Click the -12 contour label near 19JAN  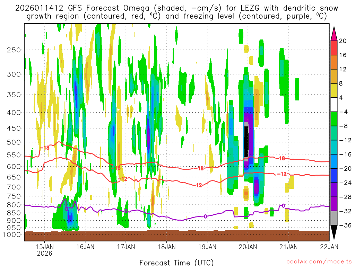click(x=197, y=185)
